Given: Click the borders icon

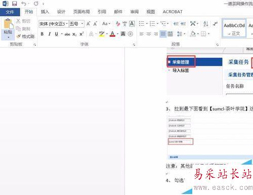Looking at the screenshot, I should point(203,34).
